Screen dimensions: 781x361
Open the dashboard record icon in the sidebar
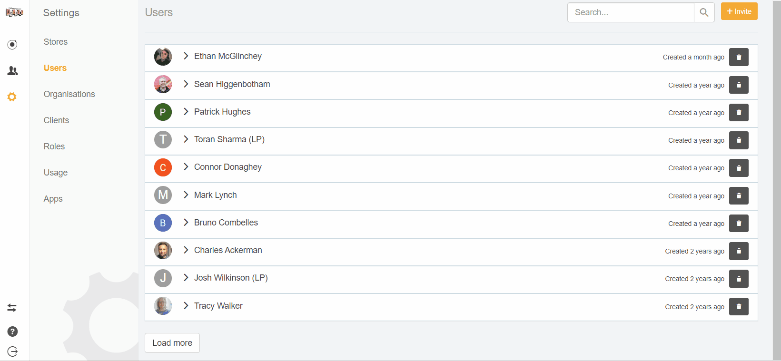tap(12, 44)
